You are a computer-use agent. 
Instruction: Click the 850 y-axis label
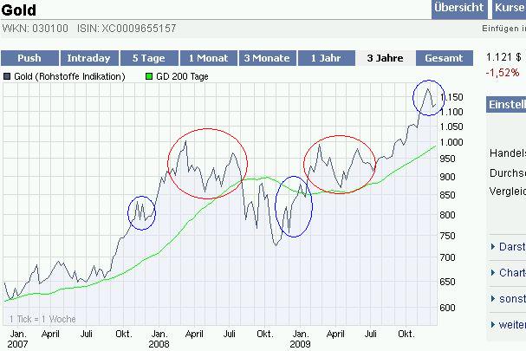[447, 195]
